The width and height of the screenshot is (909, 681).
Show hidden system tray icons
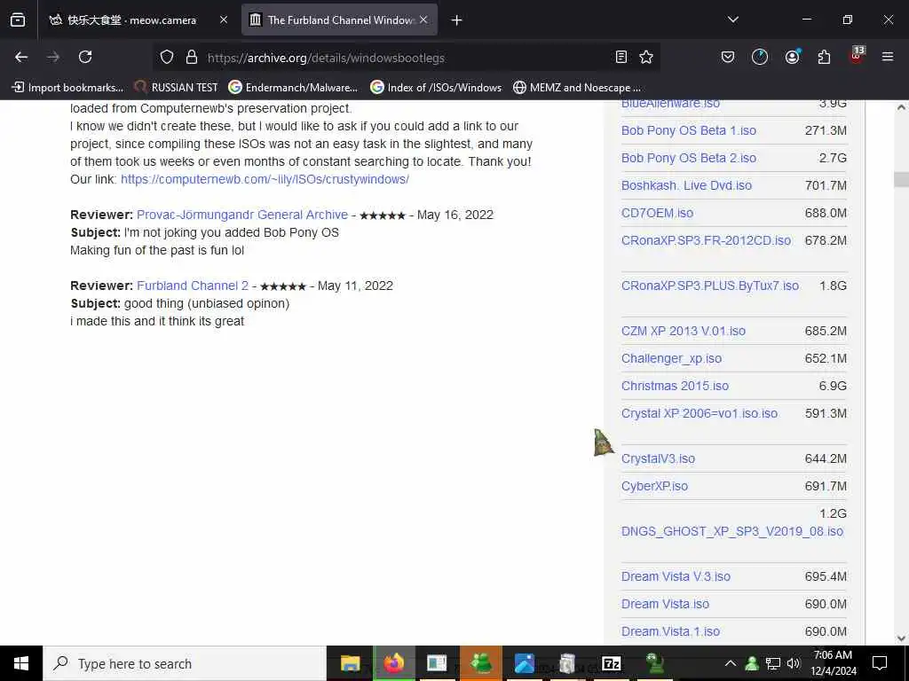coord(731,663)
